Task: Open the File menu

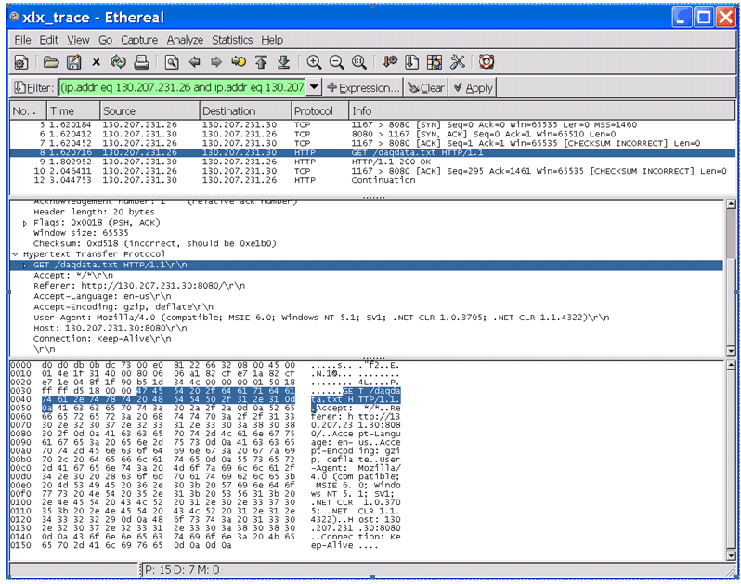Action: pyautogui.click(x=22, y=40)
